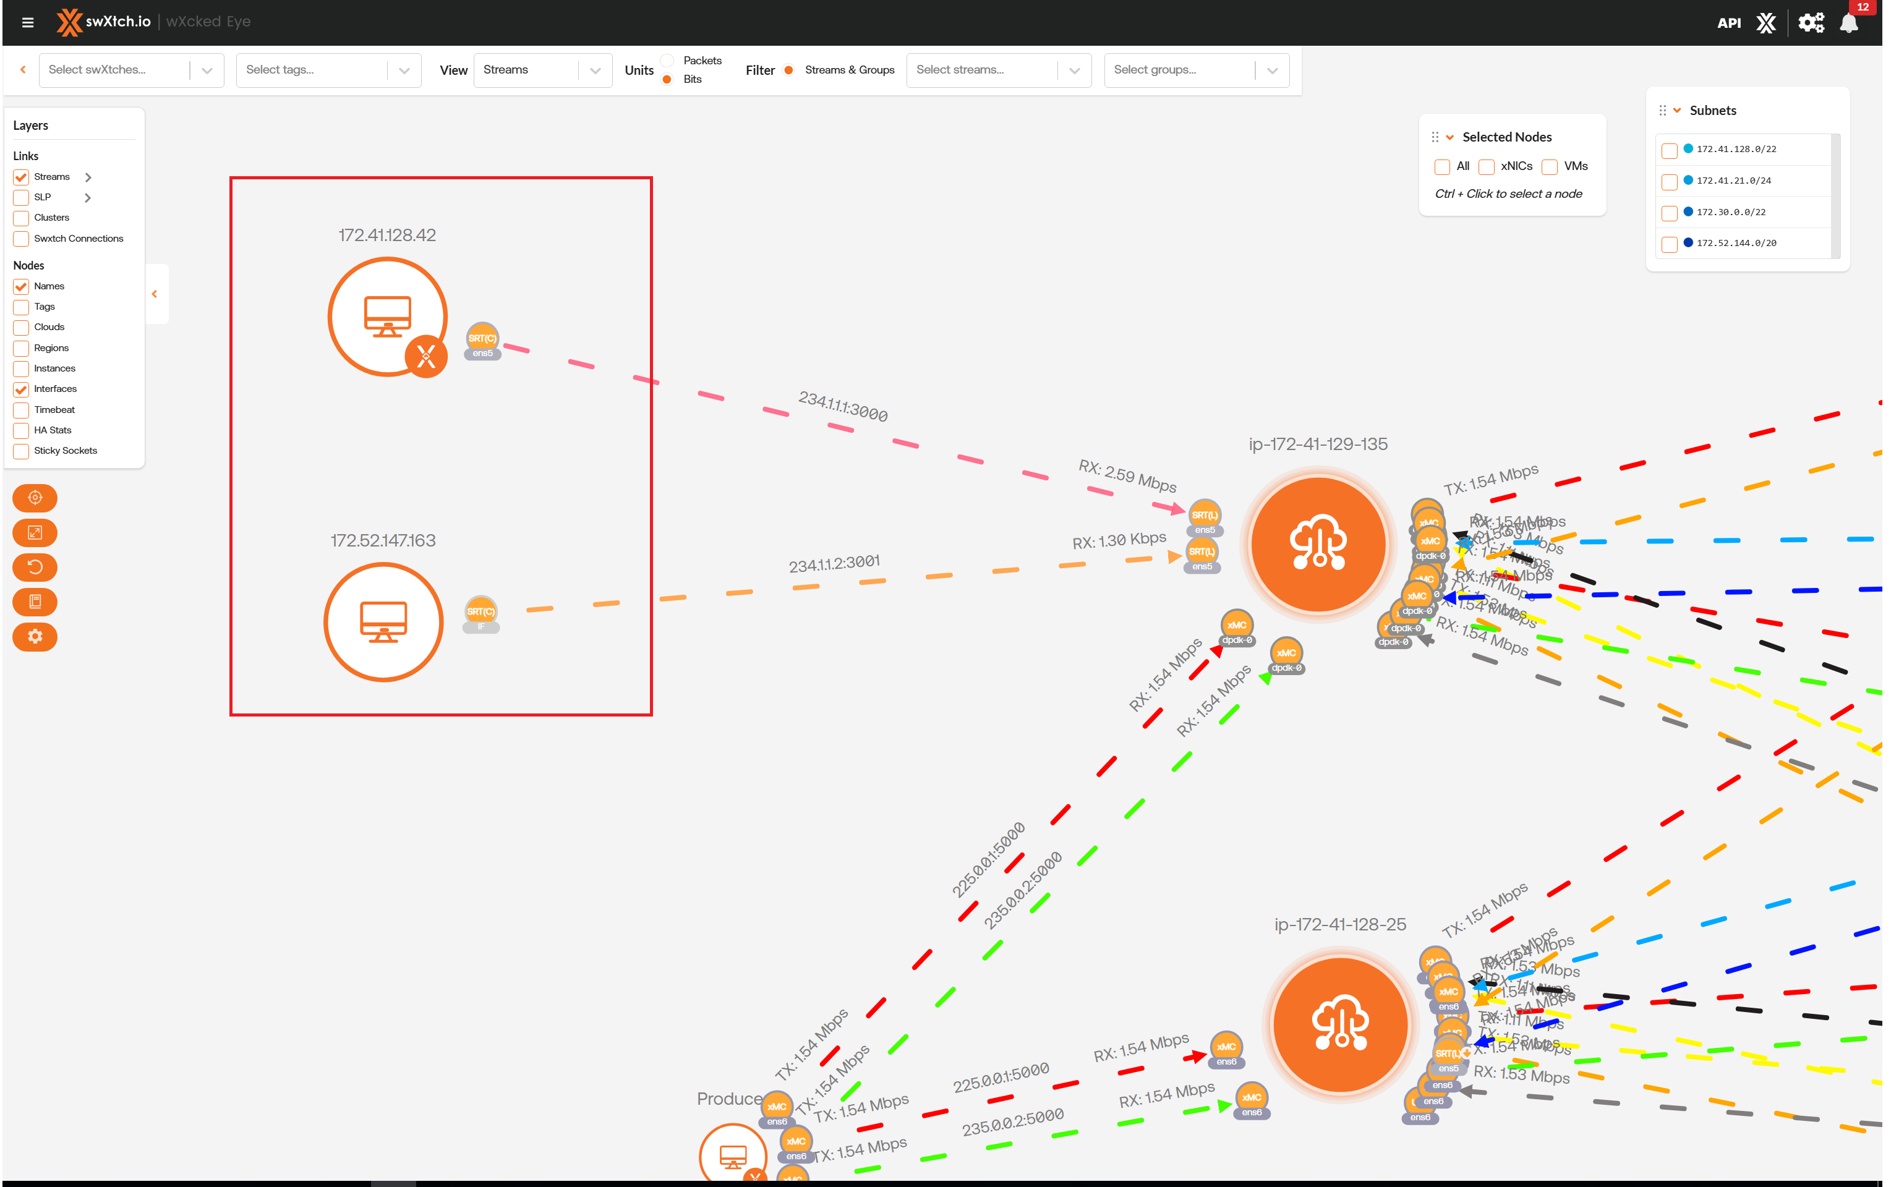Click the orange gear graph settings button
Screen dimensions: 1891x1187
[x=35, y=636]
